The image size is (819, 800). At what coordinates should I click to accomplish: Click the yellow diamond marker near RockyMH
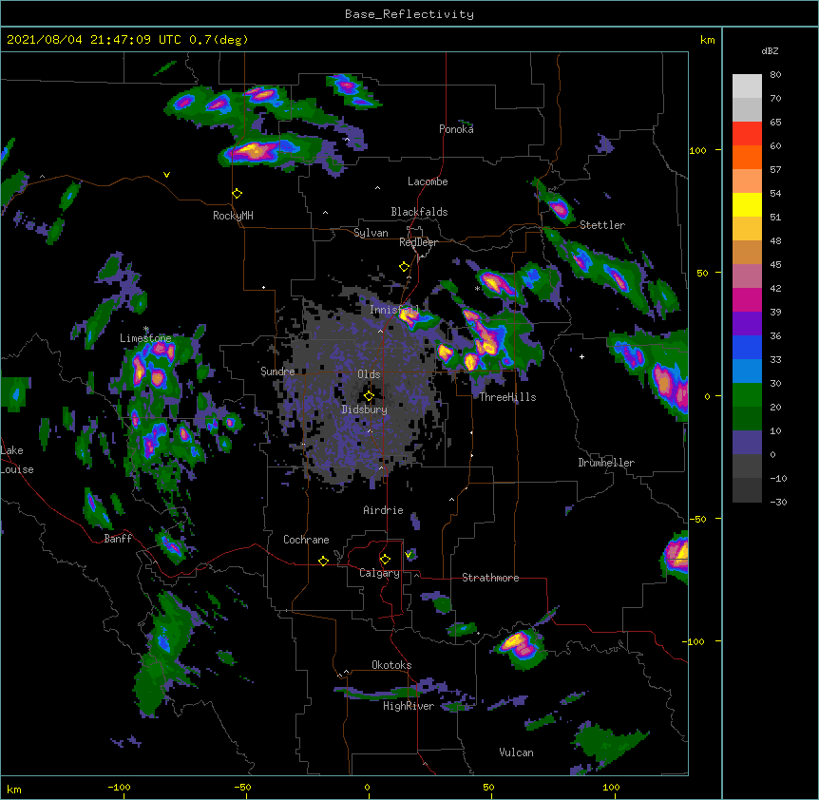click(x=238, y=194)
